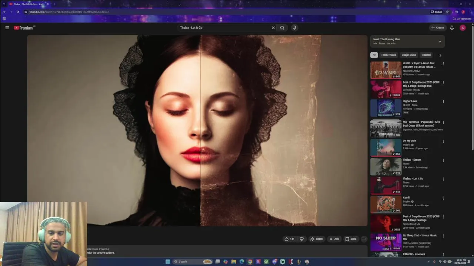The width and height of the screenshot is (474, 266).
Task: Open File Explorer from the taskbar
Action: coord(234,262)
